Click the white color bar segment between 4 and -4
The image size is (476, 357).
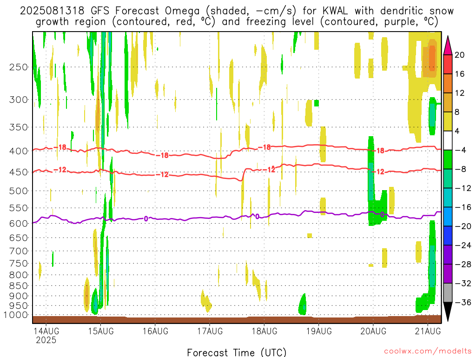[x=448, y=140]
